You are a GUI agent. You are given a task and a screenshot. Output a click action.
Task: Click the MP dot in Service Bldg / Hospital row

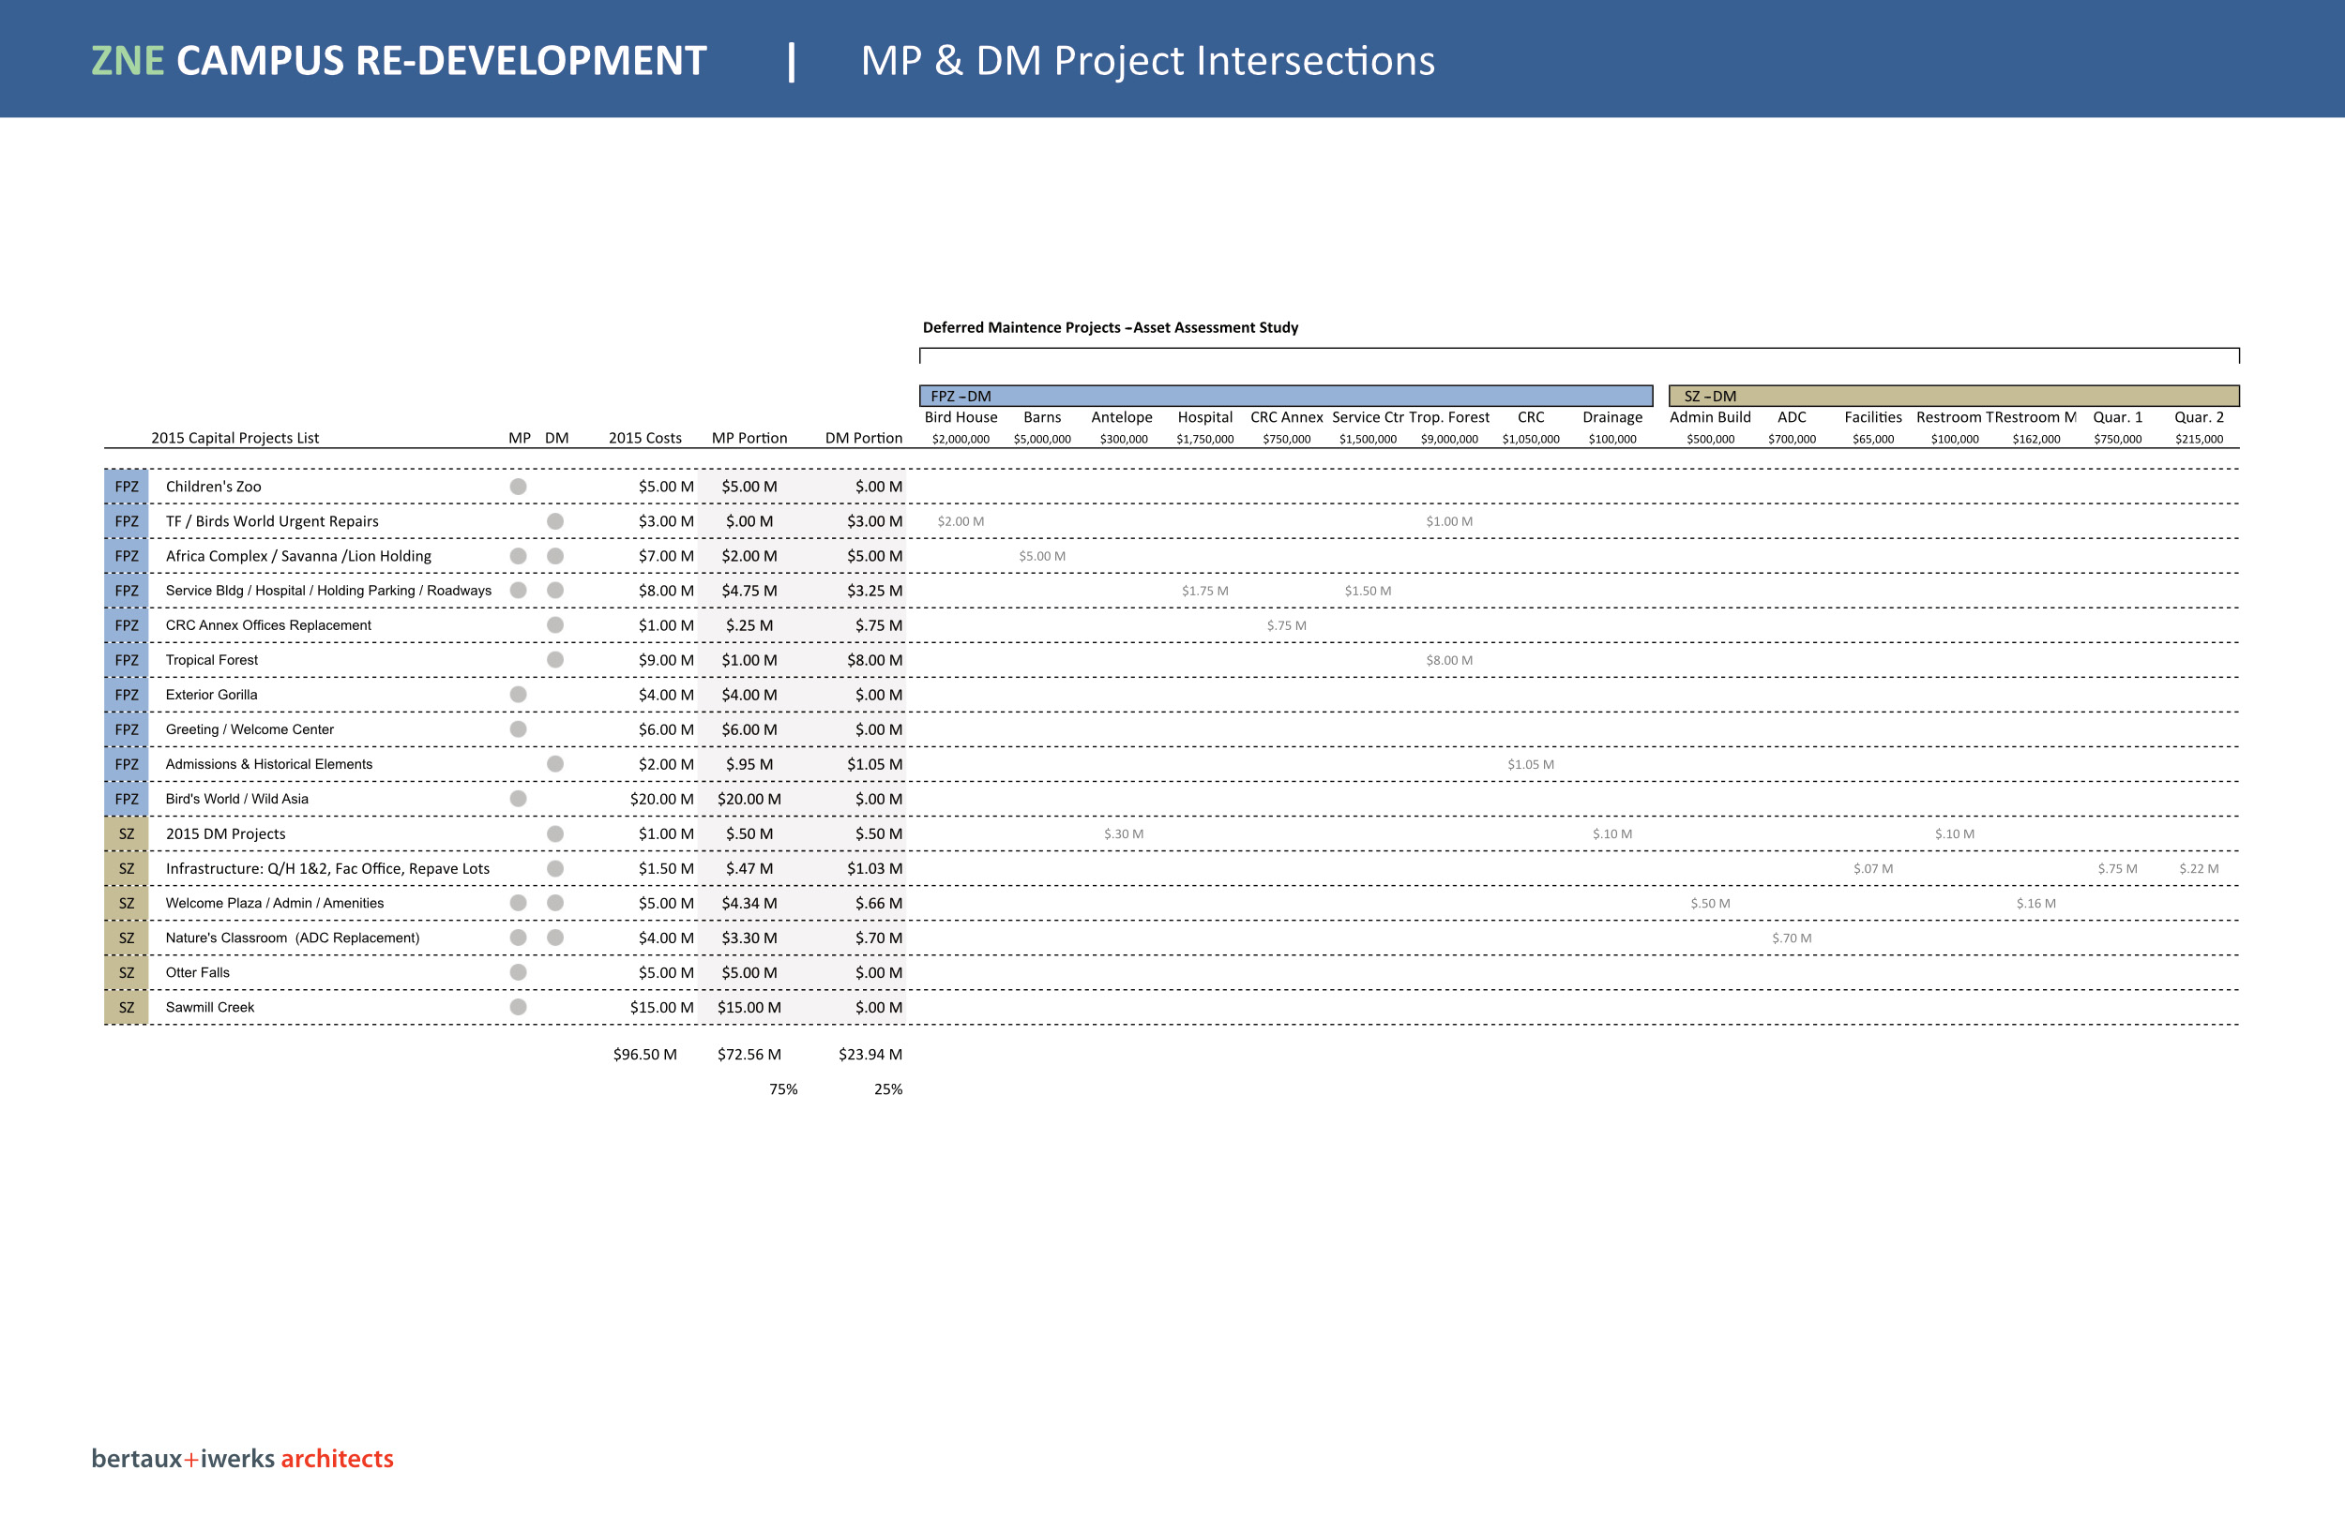[x=518, y=591]
